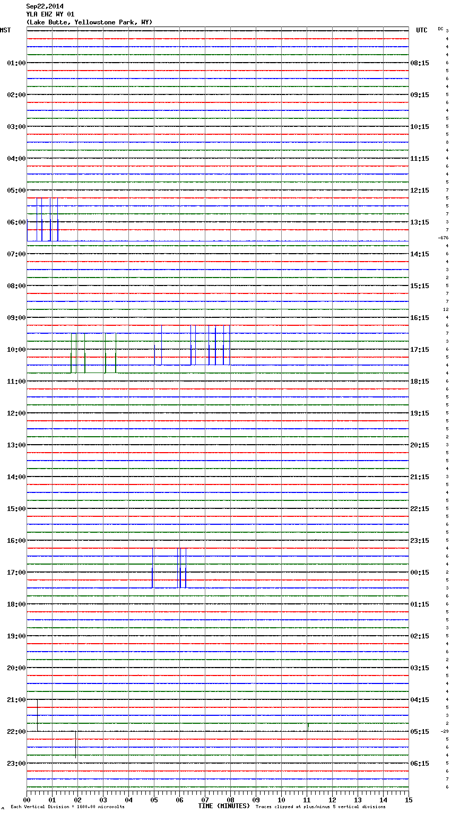Select the 11:00 MST time label
The width and height of the screenshot is (451, 814).
(16, 382)
